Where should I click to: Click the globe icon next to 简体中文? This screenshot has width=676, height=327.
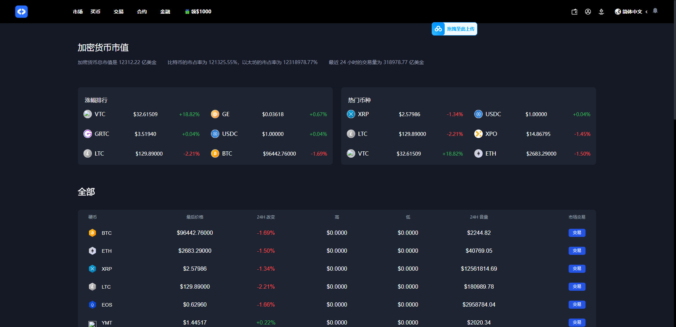point(617,12)
